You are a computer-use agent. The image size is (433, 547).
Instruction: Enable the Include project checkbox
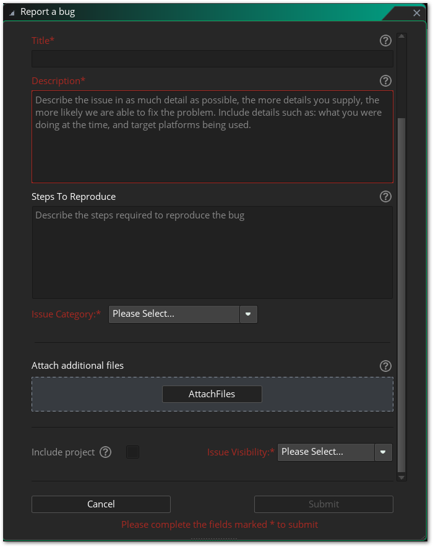click(x=132, y=452)
